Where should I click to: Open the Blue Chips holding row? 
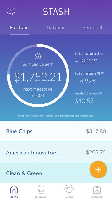point(56,131)
